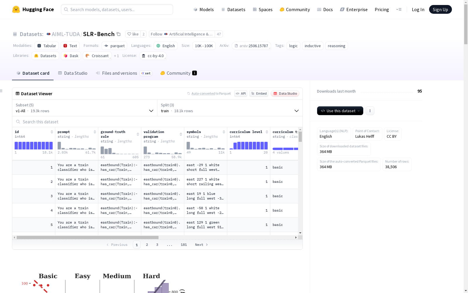This screenshot has height=293, width=468.
Task: Sort the validation program column
Action: 181,134
